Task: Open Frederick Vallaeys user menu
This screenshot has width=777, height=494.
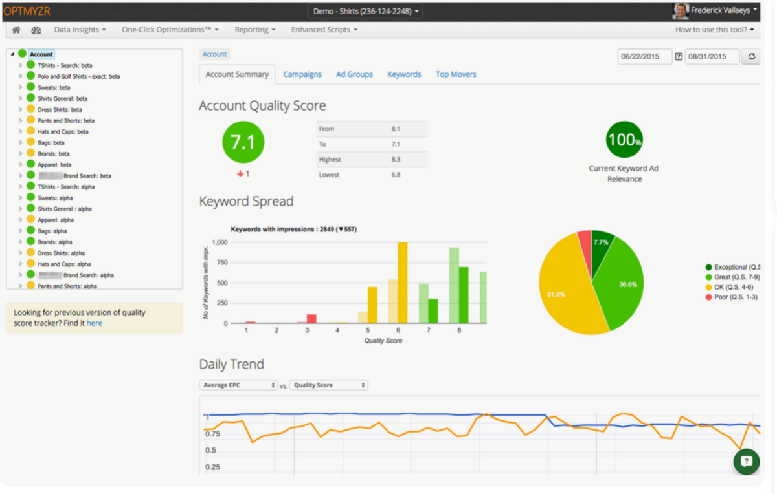Action: click(724, 10)
